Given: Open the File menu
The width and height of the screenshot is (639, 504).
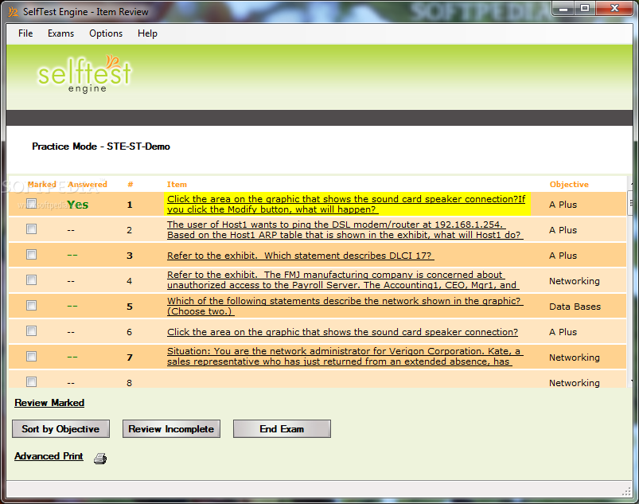Looking at the screenshot, I should tap(25, 33).
